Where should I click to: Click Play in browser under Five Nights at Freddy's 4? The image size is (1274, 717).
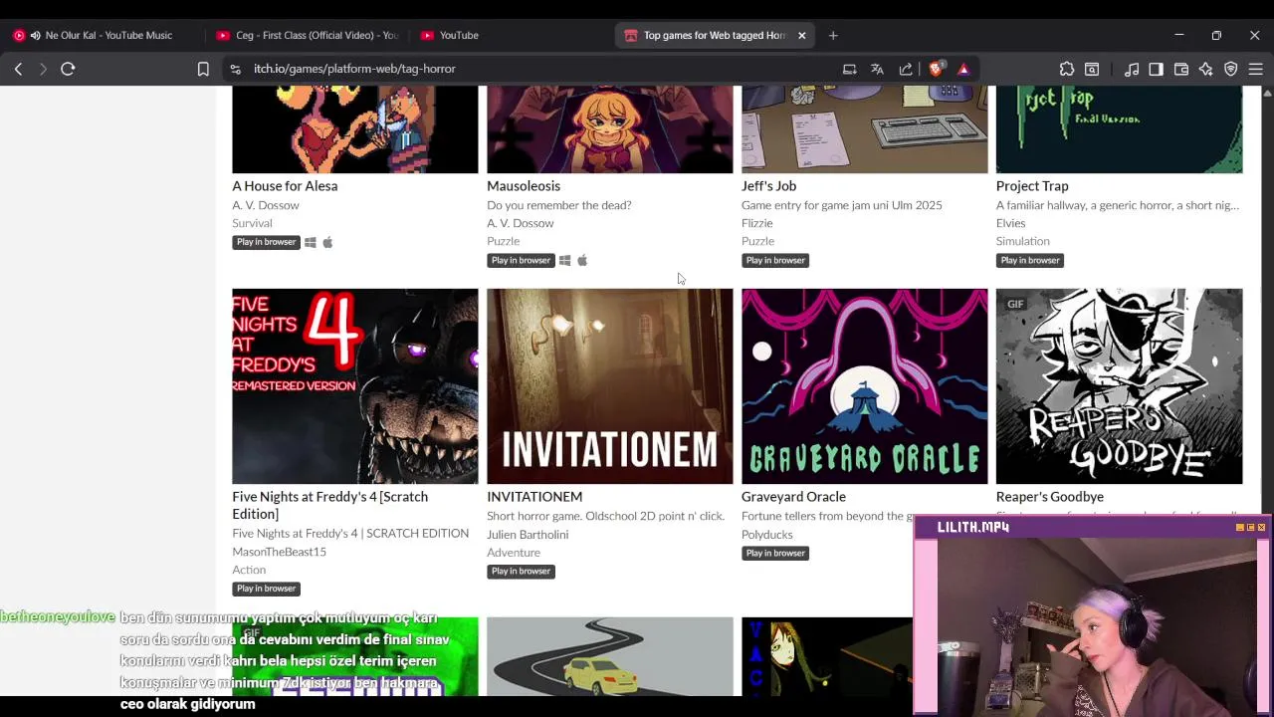[266, 589]
